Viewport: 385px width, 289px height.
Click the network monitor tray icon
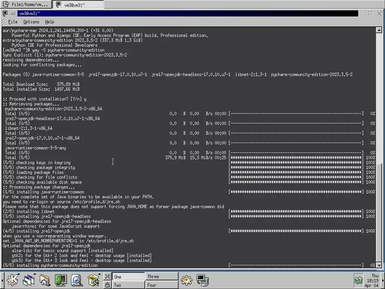pyautogui.click(x=358, y=280)
